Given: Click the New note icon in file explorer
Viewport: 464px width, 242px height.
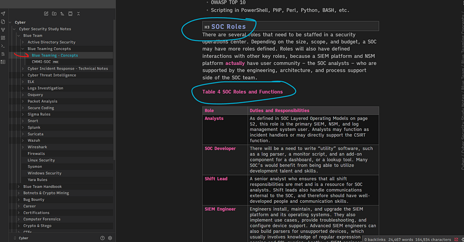Looking at the screenshot, I should 46,13.
